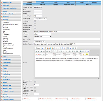Insert Flash object via red icon
103x101 pixels.
point(39,54)
